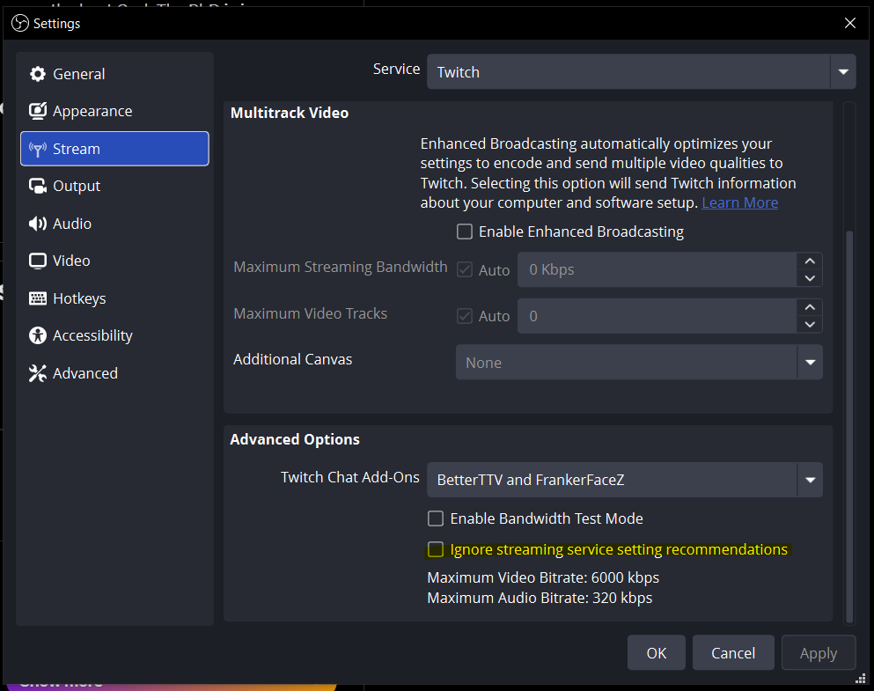The width and height of the screenshot is (874, 691).
Task: Open the Accessibility settings page
Action: [114, 335]
